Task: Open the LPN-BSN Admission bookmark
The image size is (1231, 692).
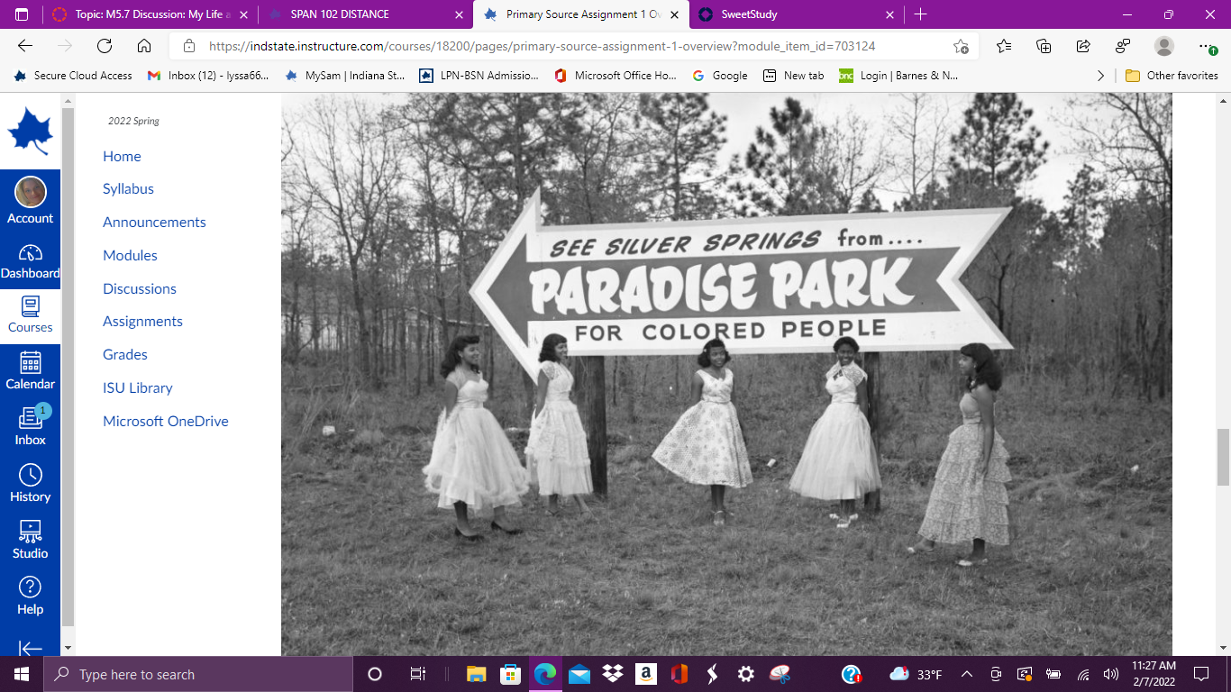Action: pyautogui.click(x=479, y=76)
